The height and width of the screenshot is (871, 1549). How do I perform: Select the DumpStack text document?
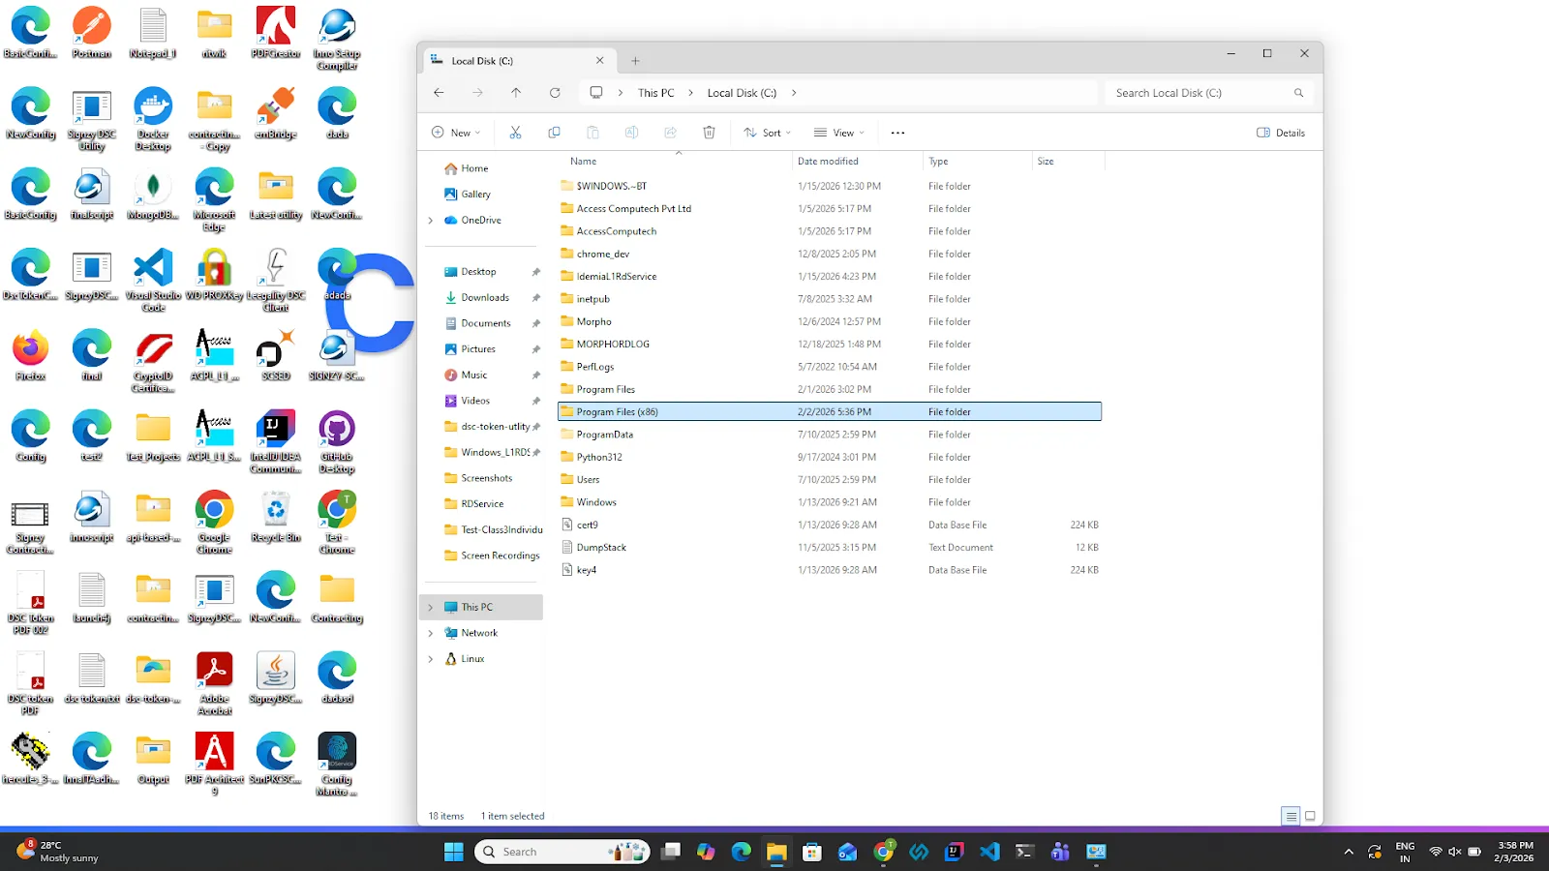[830, 548]
